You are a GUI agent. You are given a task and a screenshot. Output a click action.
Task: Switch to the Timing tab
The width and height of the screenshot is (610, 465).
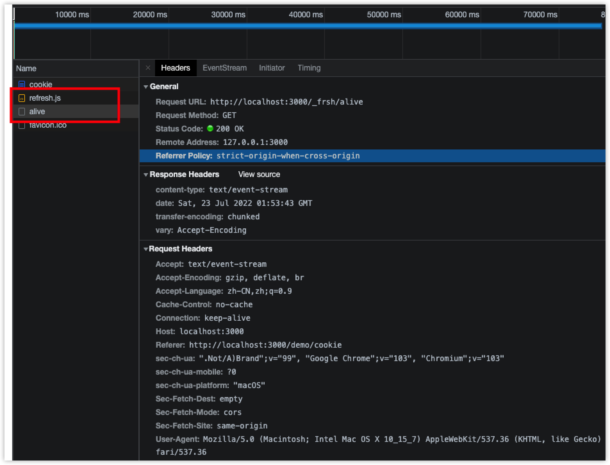(x=309, y=68)
